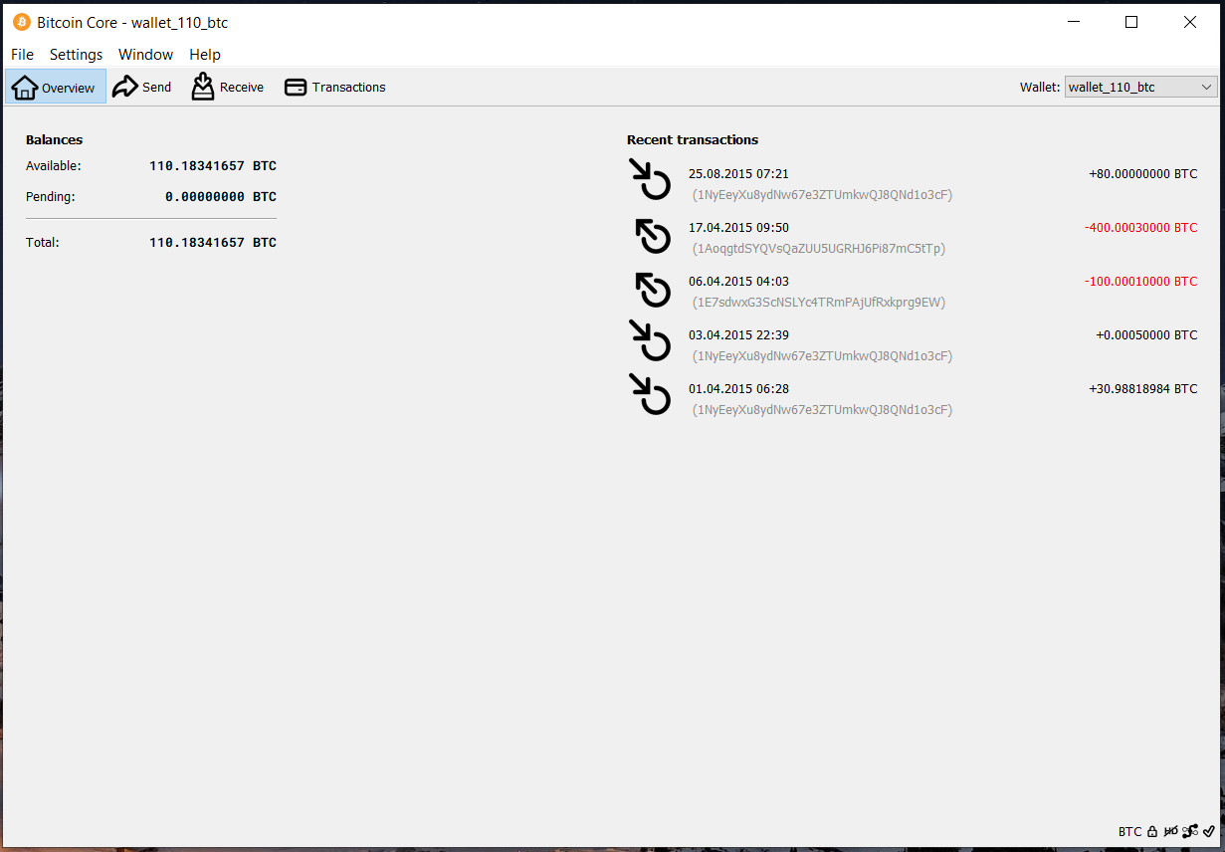This screenshot has width=1225, height=852.
Task: Click the Balances heading
Action: click(x=55, y=140)
